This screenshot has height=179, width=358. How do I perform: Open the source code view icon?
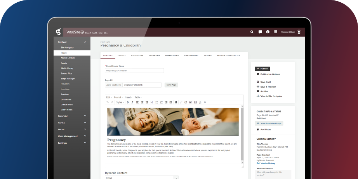click(x=205, y=102)
